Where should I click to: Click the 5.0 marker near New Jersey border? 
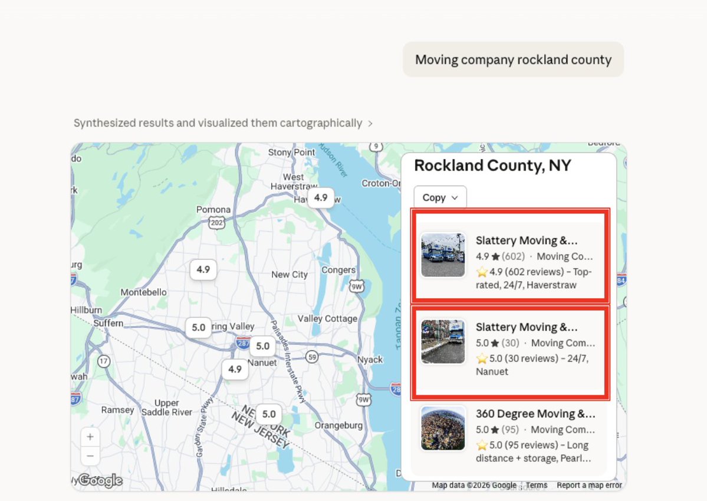(269, 414)
